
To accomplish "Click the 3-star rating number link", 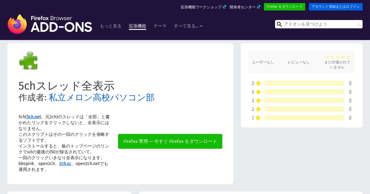I will 253,100.
